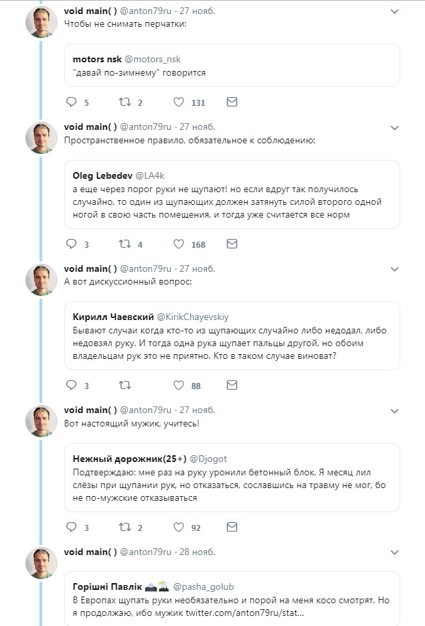Retweet the tweet quoting motors nsk
Image resolution: width=425 pixels, height=626 pixels.
pos(124,102)
